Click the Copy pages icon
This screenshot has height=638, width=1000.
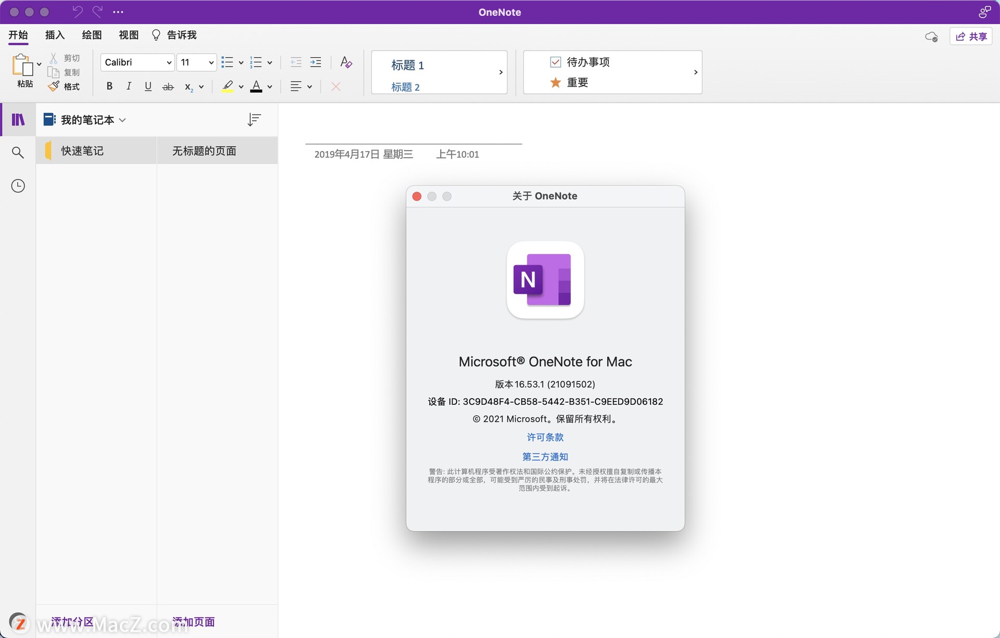click(53, 72)
